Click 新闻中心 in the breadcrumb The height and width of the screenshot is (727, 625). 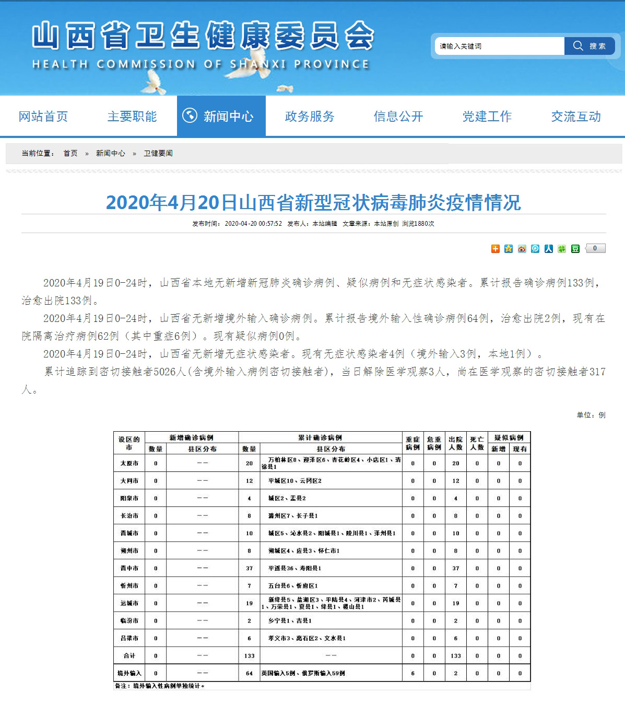point(111,153)
